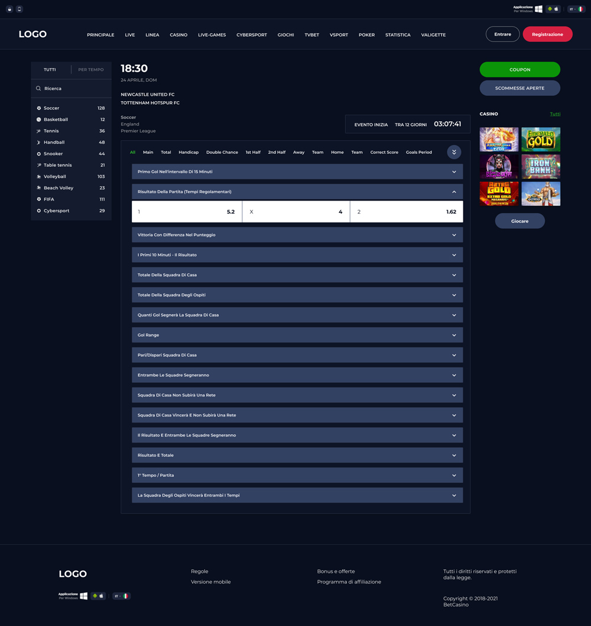Click the search magnifier icon in sidebar
This screenshot has height=626, width=591.
(x=38, y=89)
